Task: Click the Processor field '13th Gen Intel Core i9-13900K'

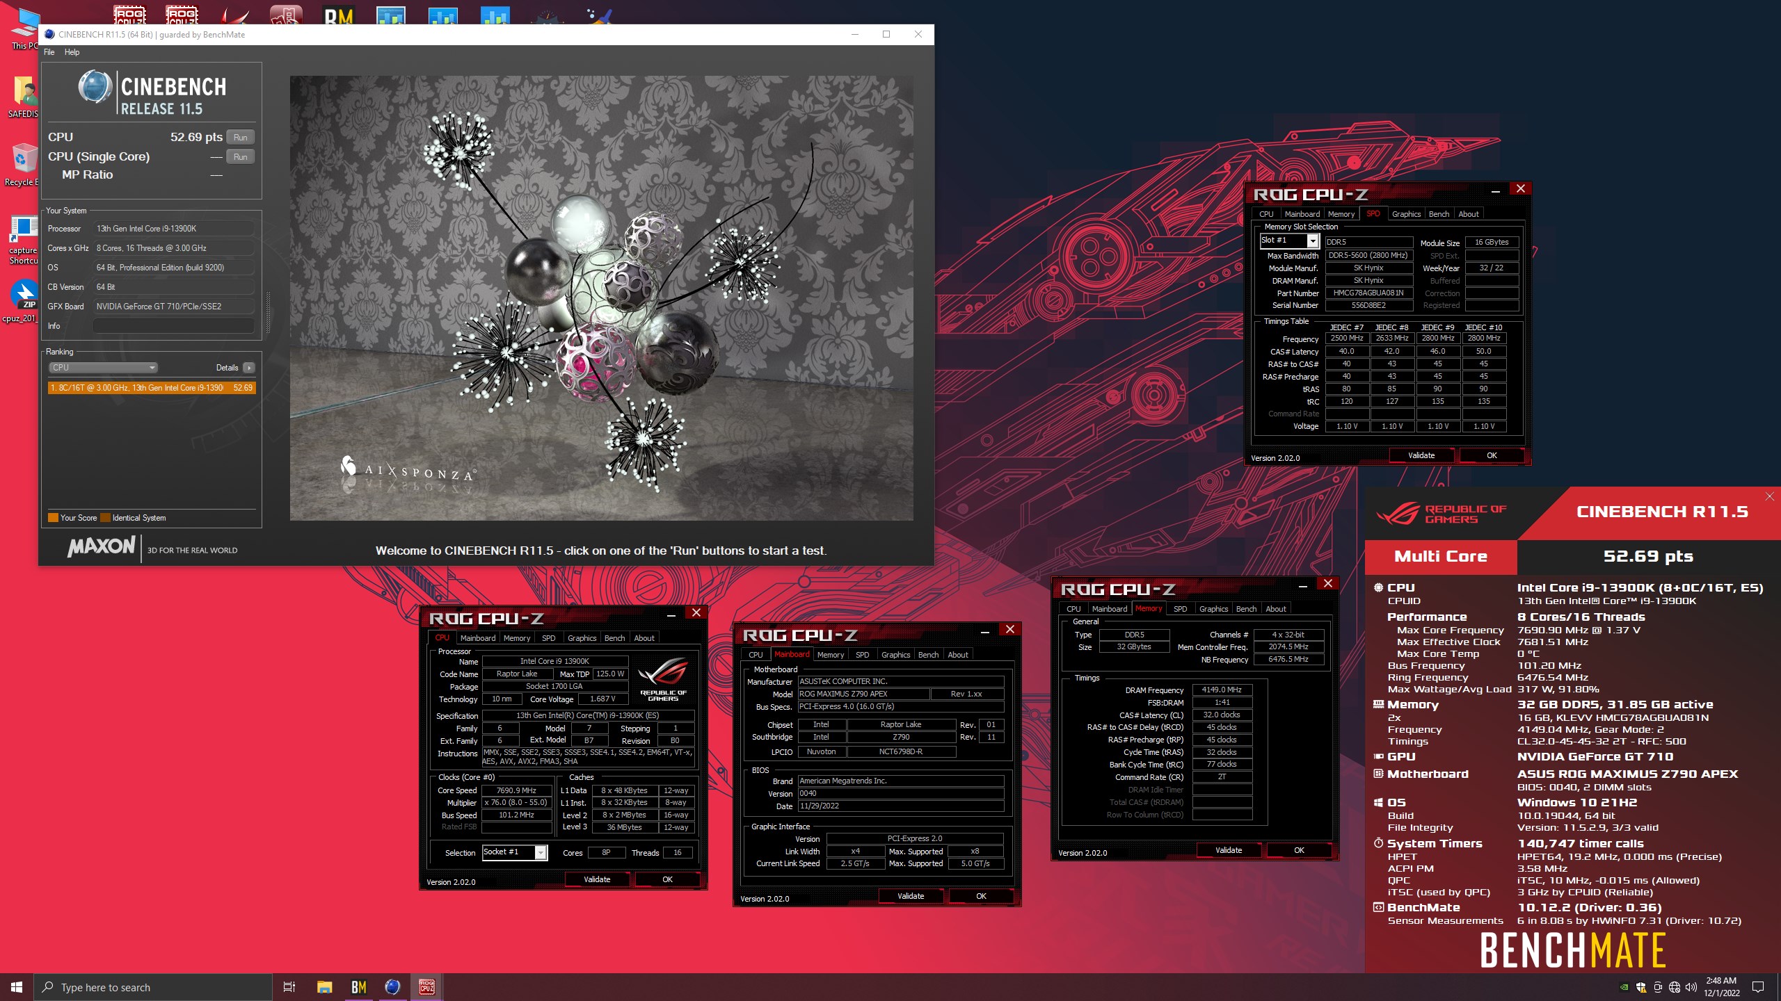Action: coord(173,229)
